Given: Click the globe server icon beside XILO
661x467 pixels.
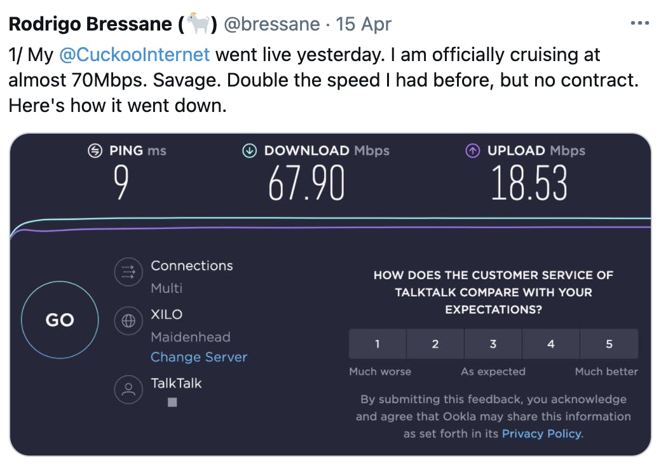Looking at the screenshot, I should tap(128, 321).
